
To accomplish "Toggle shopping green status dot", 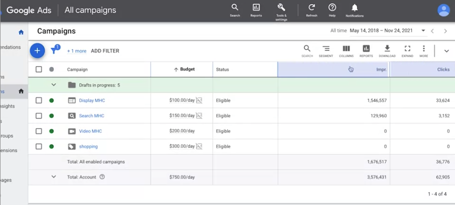I will [51, 146].
